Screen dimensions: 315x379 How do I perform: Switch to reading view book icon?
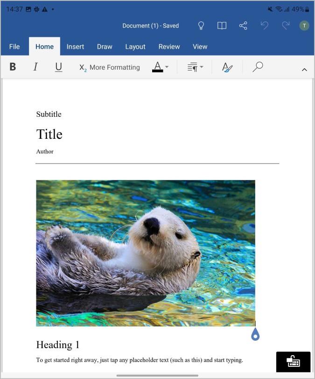tap(222, 26)
